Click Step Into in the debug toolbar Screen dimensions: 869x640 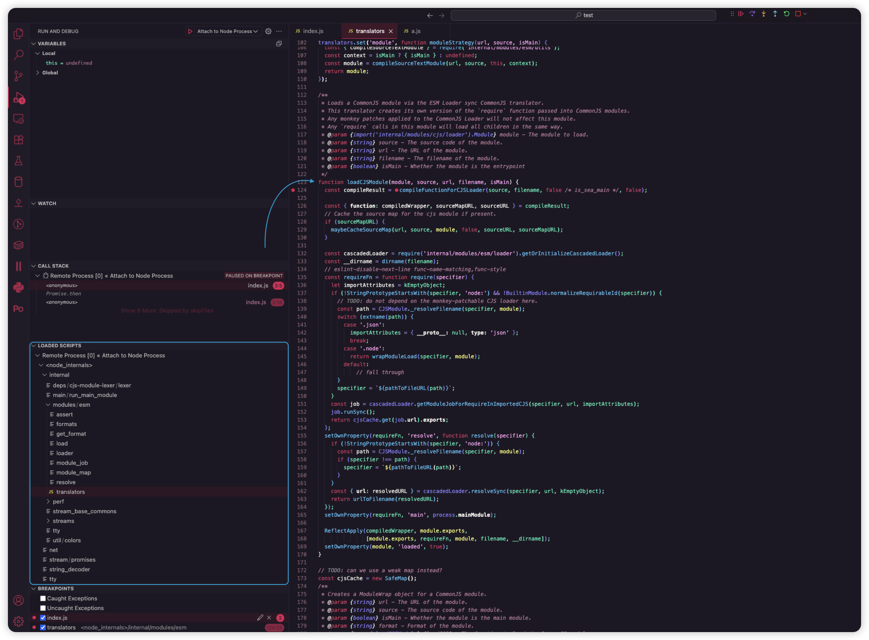pos(764,14)
